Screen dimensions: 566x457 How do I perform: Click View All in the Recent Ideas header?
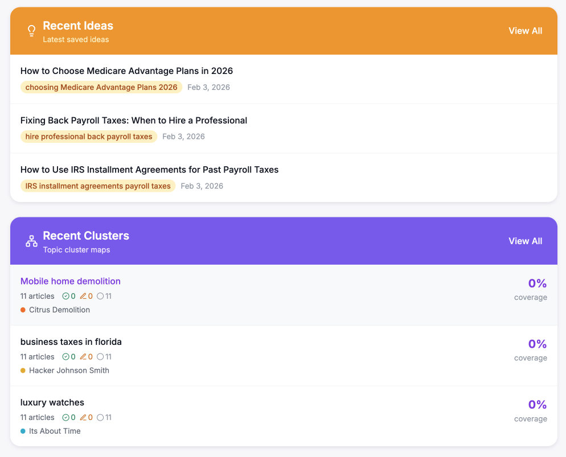(525, 31)
